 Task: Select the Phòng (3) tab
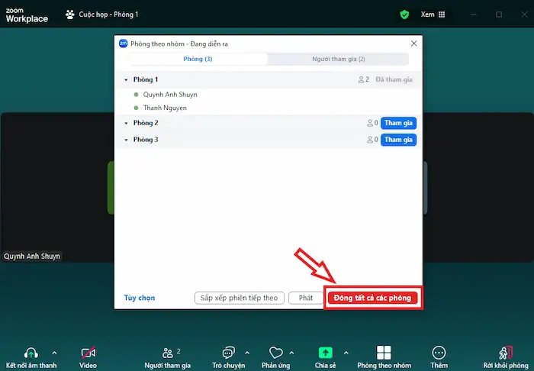pyautogui.click(x=198, y=59)
